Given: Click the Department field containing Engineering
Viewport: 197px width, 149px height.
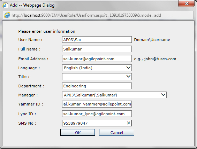Looking at the screenshot, I should pyautogui.click(x=97, y=86).
